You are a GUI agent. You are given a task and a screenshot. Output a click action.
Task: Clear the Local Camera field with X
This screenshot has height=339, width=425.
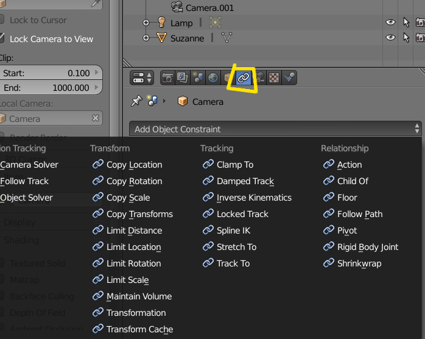click(96, 118)
